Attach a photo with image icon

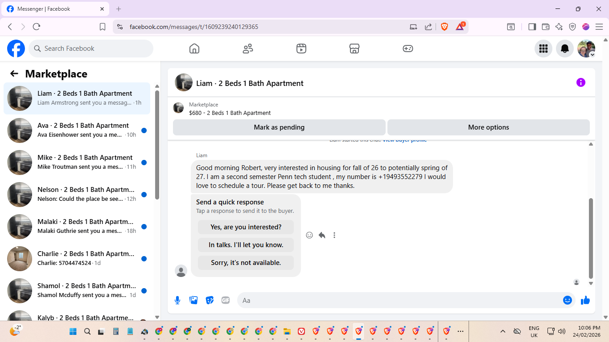pos(193,300)
